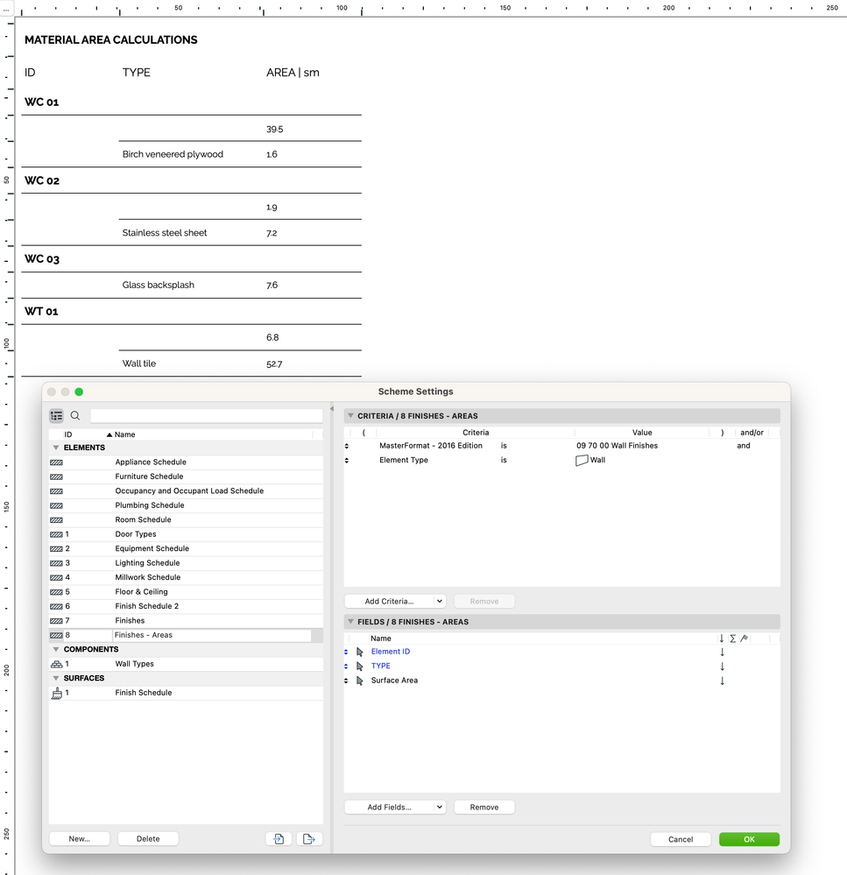Collapse the COMPONENTS group
Viewport: 847px width, 875px height.
coord(56,649)
